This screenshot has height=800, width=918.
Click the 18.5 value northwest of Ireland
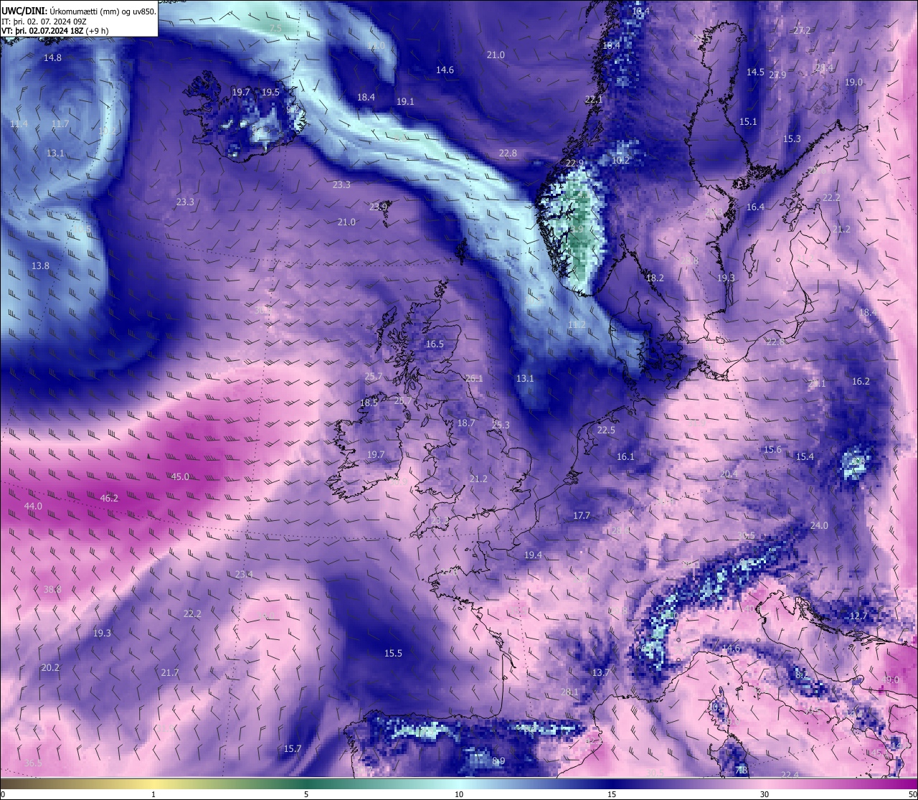(x=369, y=403)
